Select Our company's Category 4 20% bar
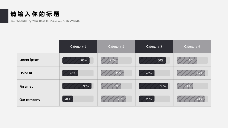This screenshot has width=228, height=128. click(x=191, y=99)
